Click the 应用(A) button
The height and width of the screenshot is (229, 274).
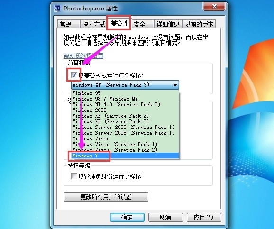tap(204, 217)
